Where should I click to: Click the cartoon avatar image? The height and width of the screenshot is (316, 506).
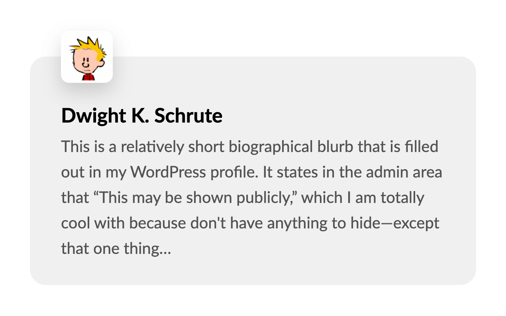click(87, 57)
